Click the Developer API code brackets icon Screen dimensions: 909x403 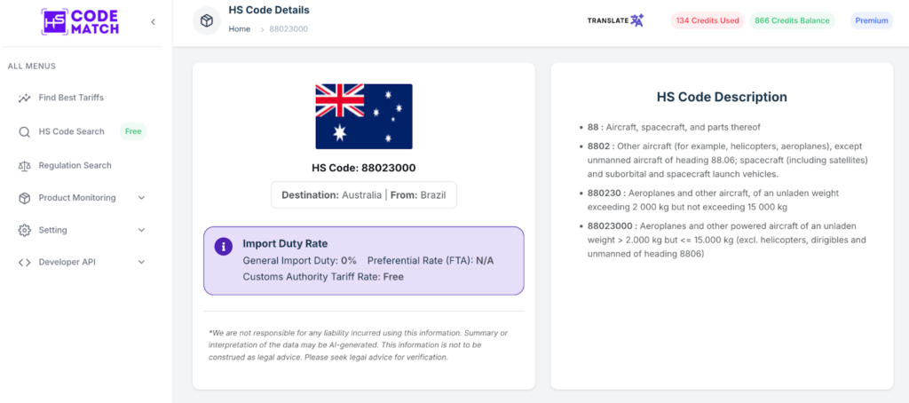pyautogui.click(x=24, y=262)
